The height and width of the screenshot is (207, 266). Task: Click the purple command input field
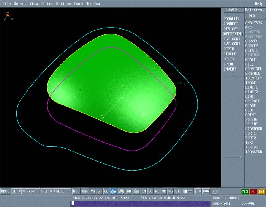click(x=141, y=204)
